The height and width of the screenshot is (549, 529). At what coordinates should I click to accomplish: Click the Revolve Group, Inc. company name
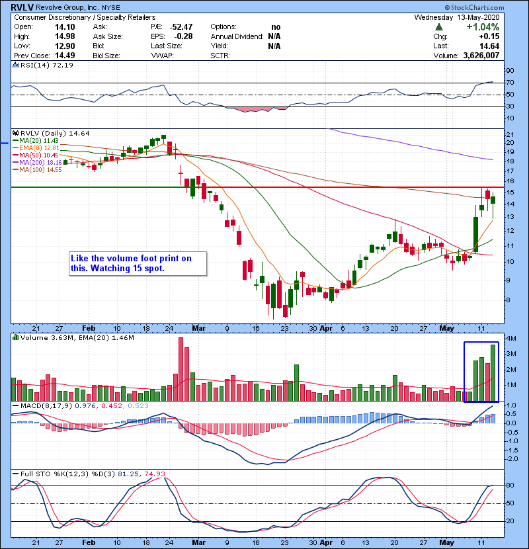tap(67, 7)
